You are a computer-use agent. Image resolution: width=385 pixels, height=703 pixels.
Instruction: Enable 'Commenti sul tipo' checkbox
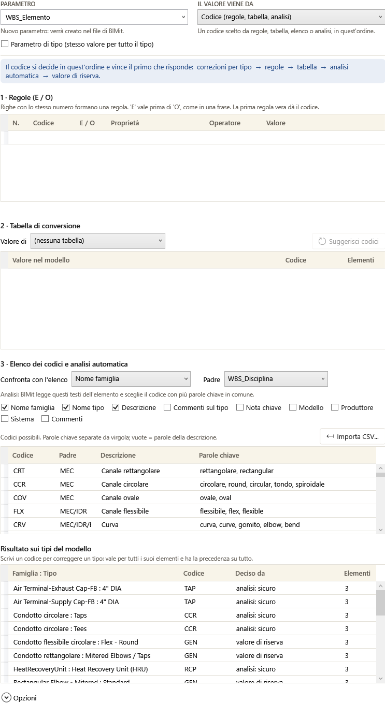tap(167, 407)
